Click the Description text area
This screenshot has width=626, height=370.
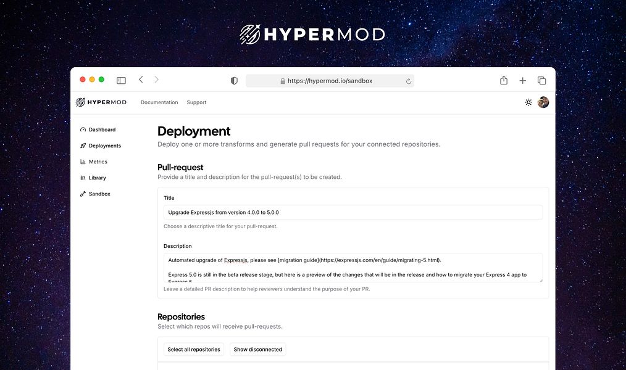click(353, 268)
